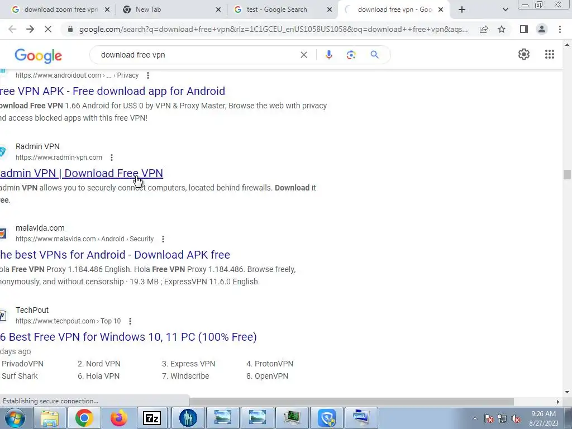Image resolution: width=572 pixels, height=429 pixels.
Task: Open 'Radmin VPN | Download Free VPN' link
Action: [82, 173]
